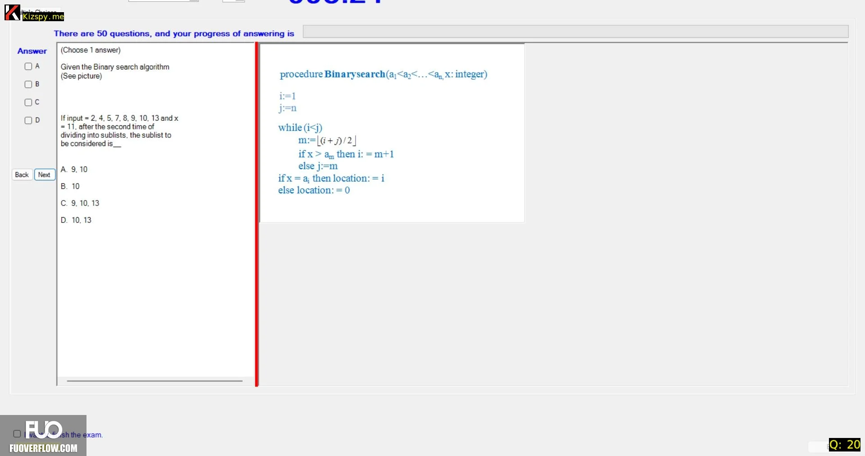Click the Binary search algorithm picture
The image size is (865, 456).
[x=392, y=133]
